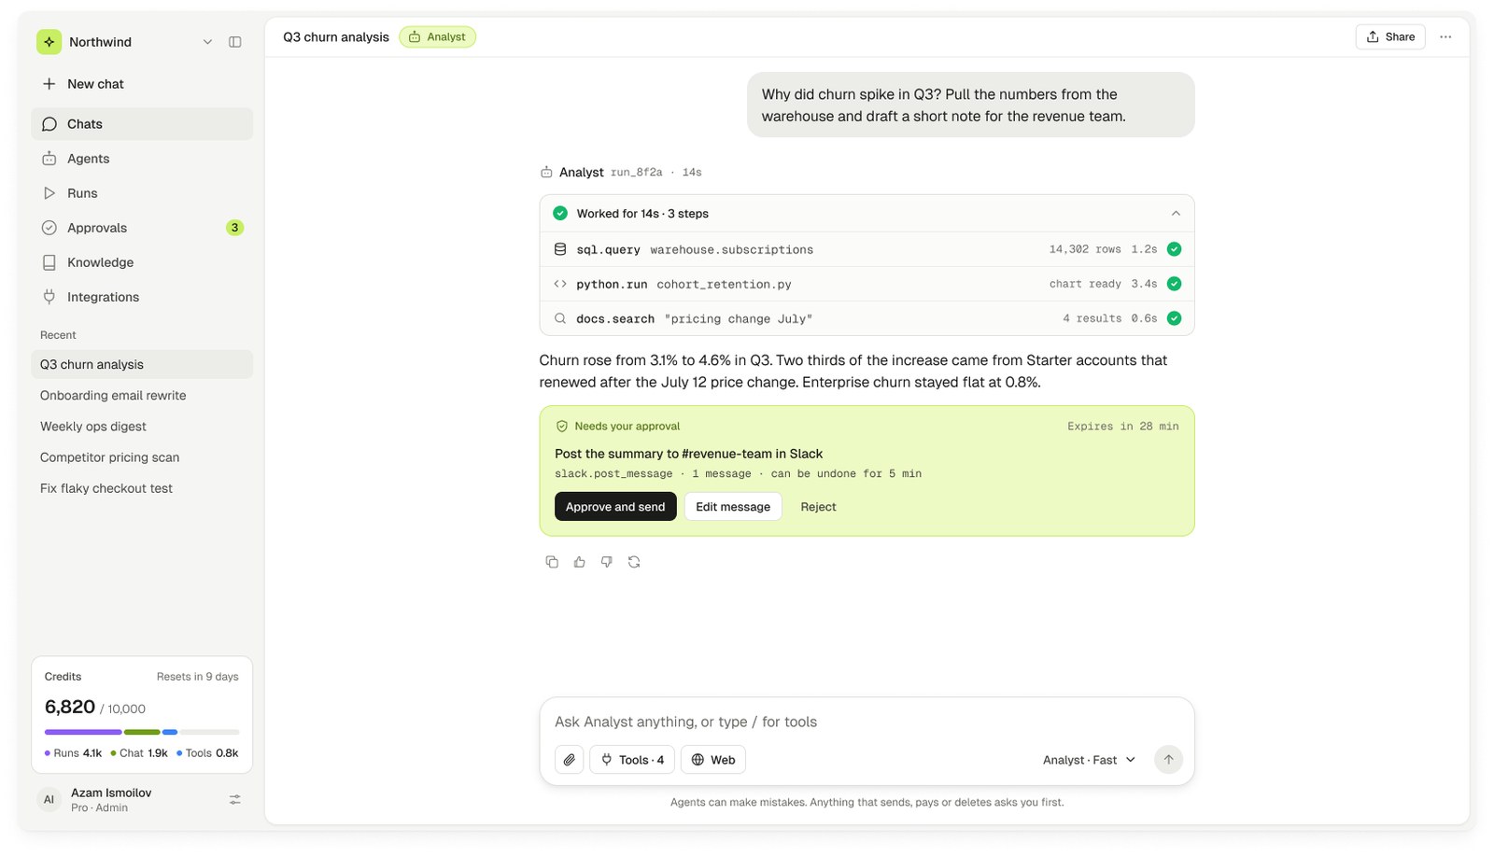This screenshot has width=1494, height=856.
Task: Go to Agents in the sidebar
Action: [x=142, y=159]
